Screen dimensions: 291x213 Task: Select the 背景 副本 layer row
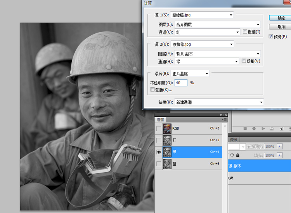pyautogui.click(x=260, y=166)
